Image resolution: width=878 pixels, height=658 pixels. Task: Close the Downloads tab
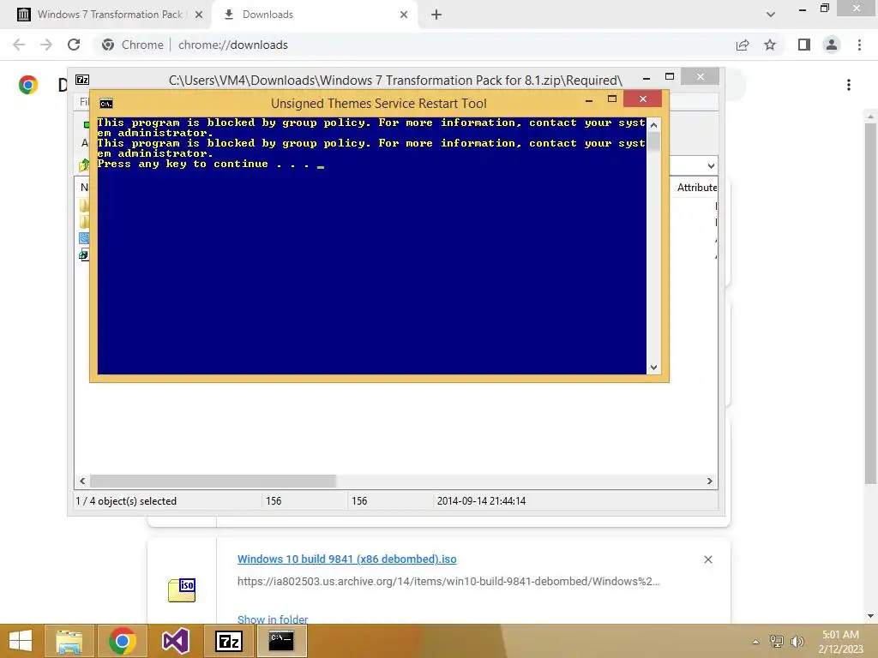click(404, 15)
